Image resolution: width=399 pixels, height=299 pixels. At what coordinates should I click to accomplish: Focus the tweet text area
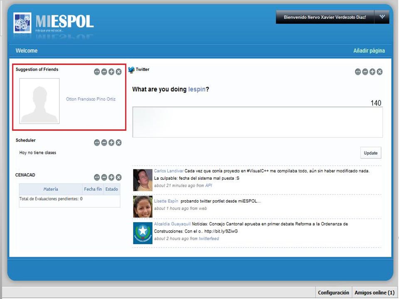pos(258,122)
